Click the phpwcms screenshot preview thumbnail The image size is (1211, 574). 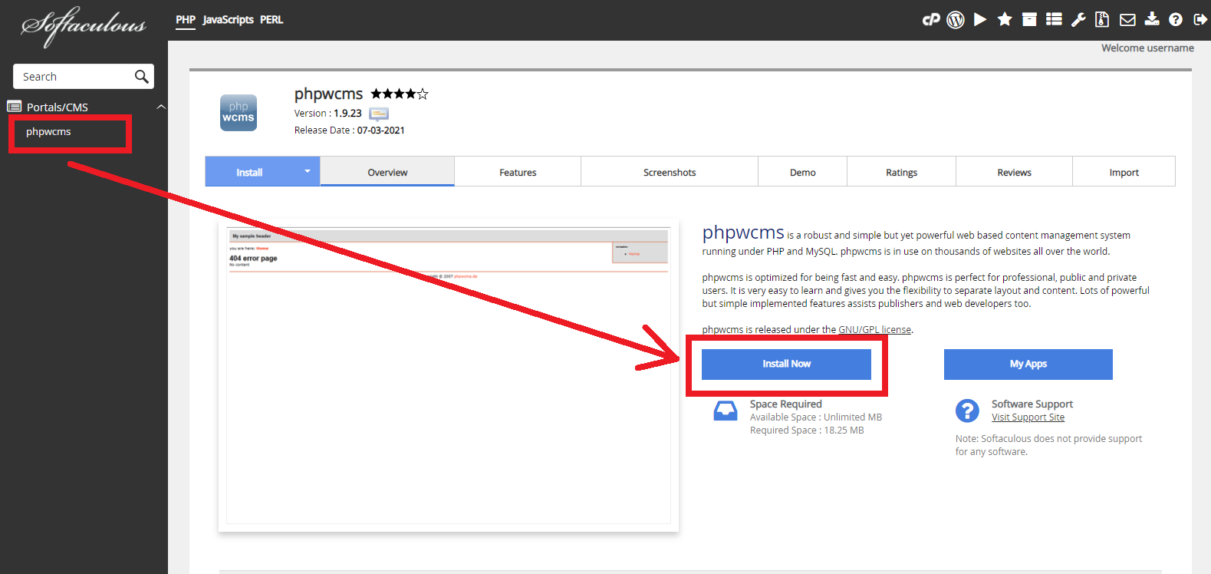coord(449,376)
